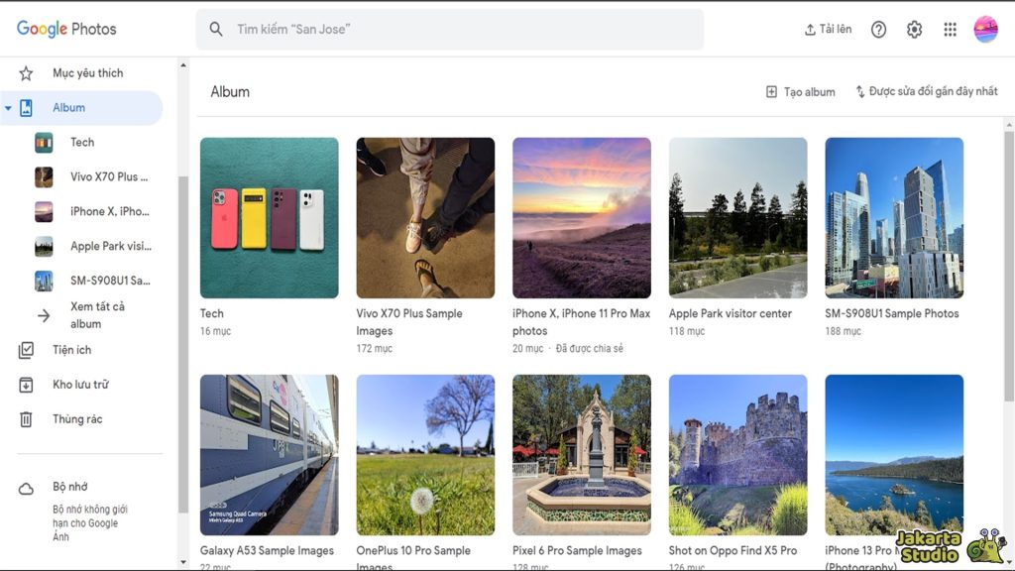Viewport: 1015px width, 571px height.
Task: Open the Vivo X70 Plus Sample Images thumbnail
Action: pos(425,217)
